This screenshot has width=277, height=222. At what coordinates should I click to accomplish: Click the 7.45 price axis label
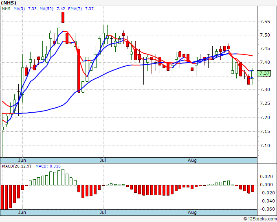(x=265, y=49)
